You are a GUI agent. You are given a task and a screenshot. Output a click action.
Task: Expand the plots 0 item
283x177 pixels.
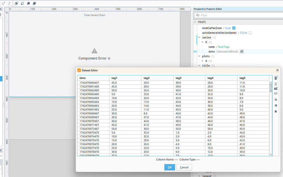[x=203, y=61]
